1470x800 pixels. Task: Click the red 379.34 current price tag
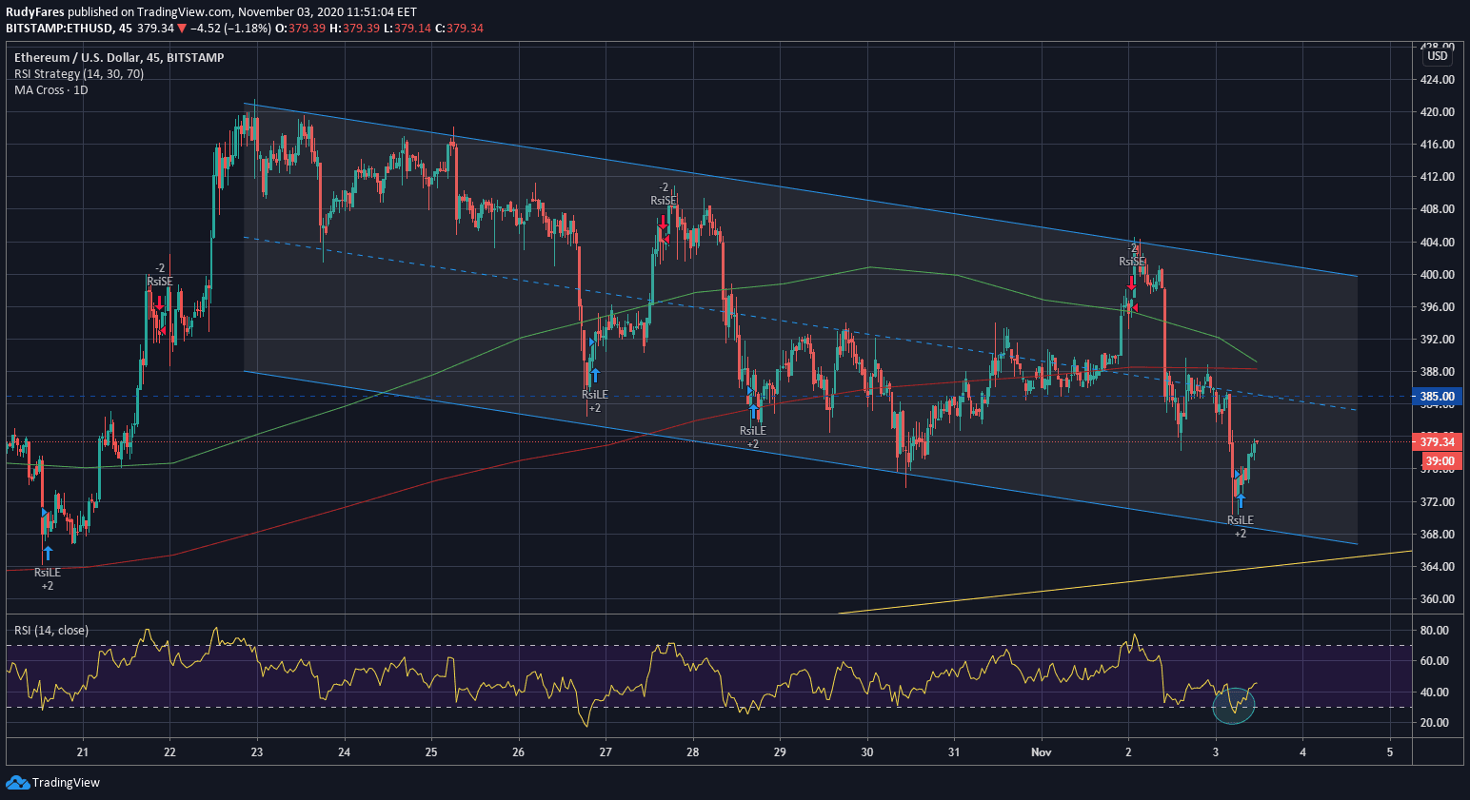pos(1437,442)
